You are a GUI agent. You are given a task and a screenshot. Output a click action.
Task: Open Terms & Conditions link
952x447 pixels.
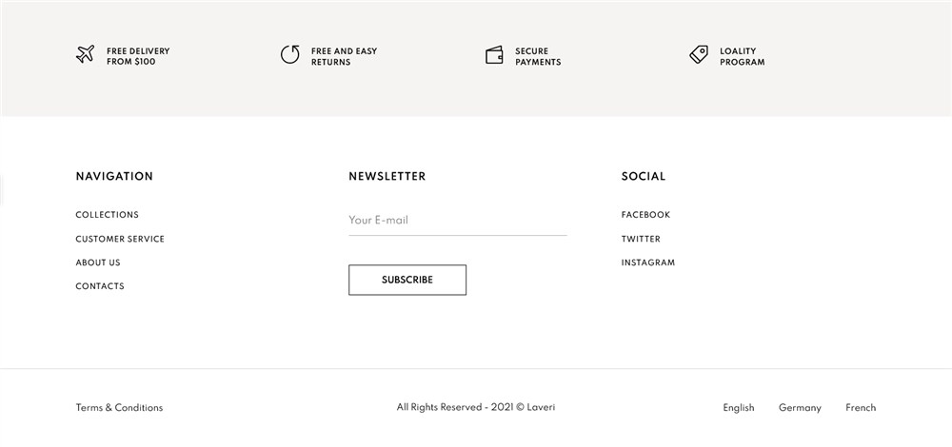(x=119, y=408)
